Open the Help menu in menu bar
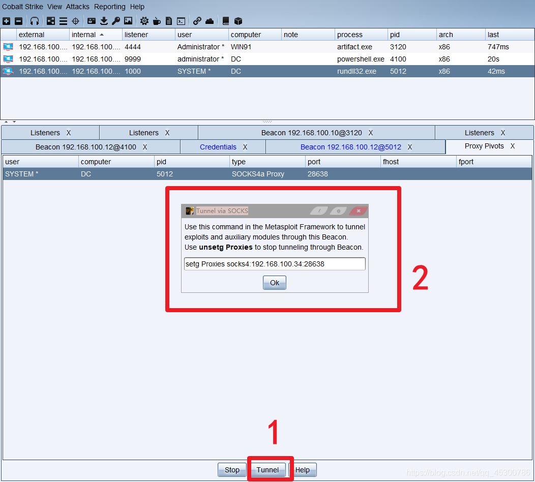The width and height of the screenshot is (535, 482). click(137, 7)
